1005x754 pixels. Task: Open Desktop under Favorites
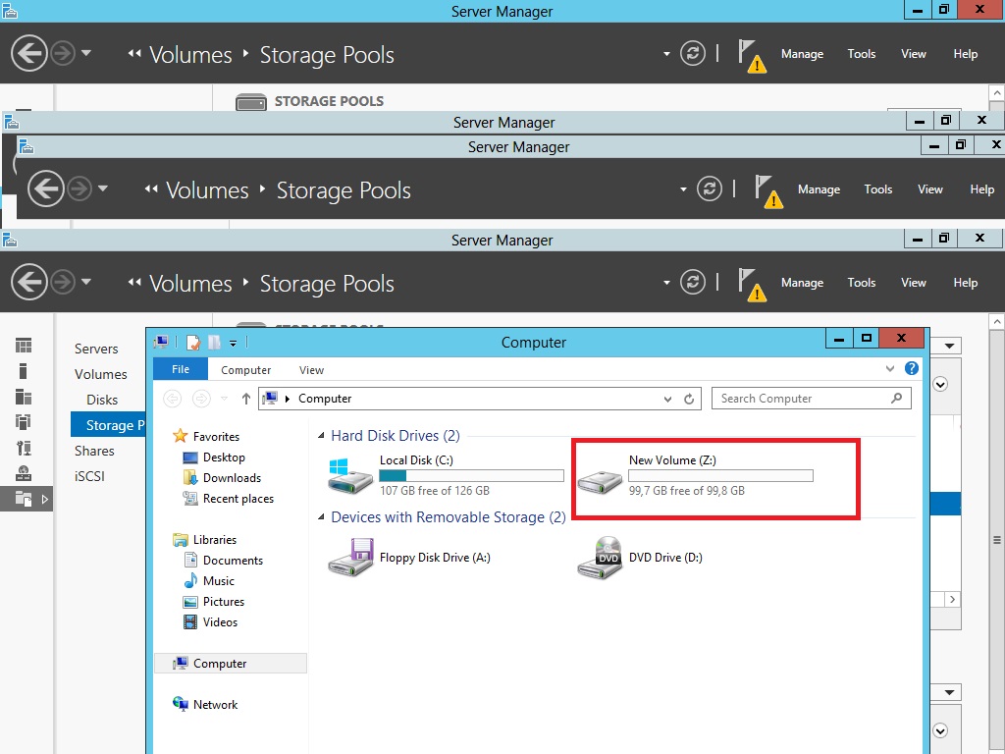pos(224,458)
